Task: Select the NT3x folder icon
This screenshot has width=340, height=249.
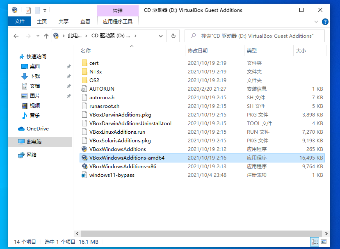Action: click(x=84, y=71)
